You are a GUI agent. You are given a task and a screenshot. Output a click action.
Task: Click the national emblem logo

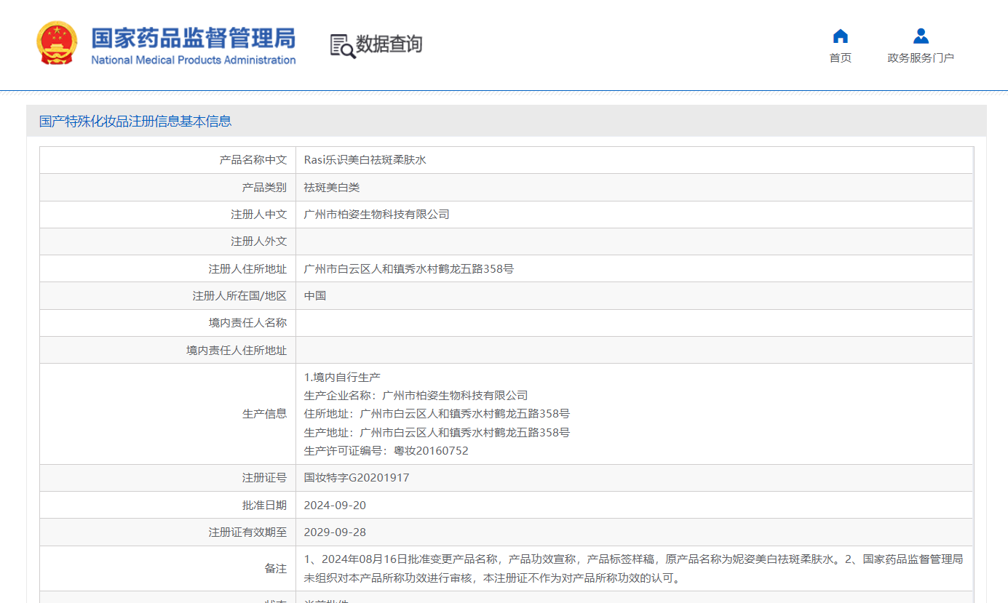[x=57, y=44]
